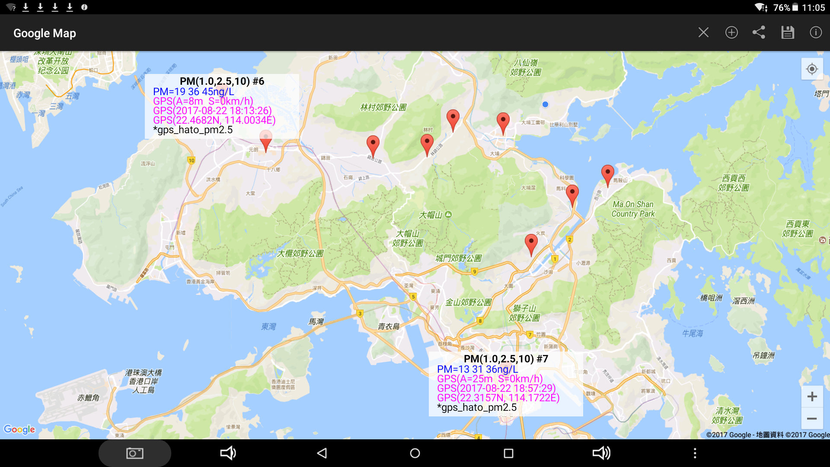Tap the recent apps square button
Screen dimensions: 830x467
509,453
